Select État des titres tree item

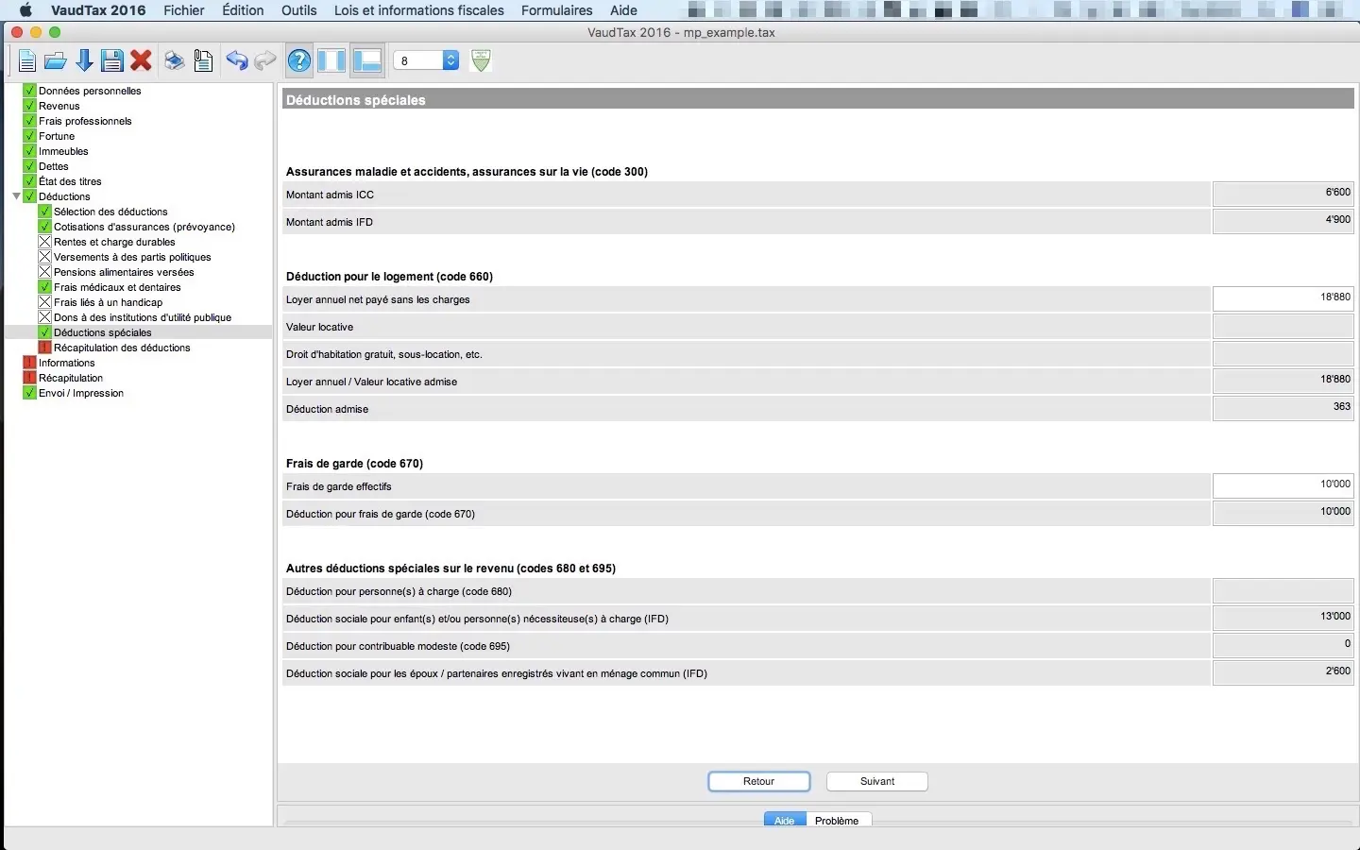(x=70, y=181)
